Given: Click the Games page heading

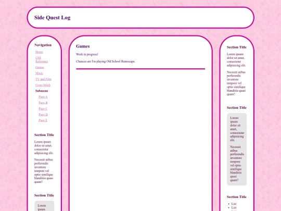Looking at the screenshot, I should point(83,46).
